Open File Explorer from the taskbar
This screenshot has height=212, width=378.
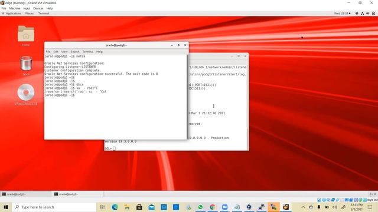[127, 207]
